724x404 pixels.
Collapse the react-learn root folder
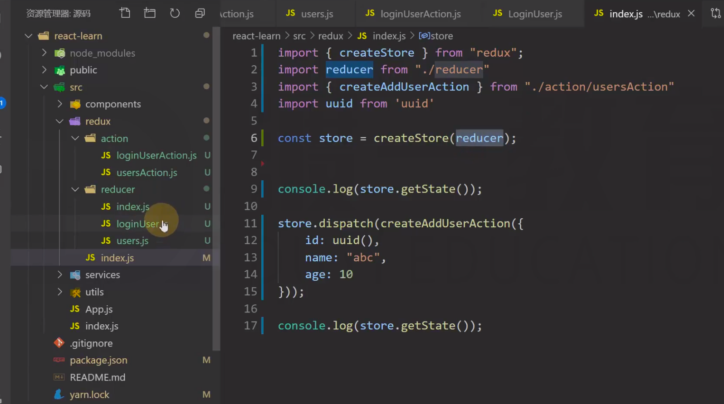tap(29, 36)
